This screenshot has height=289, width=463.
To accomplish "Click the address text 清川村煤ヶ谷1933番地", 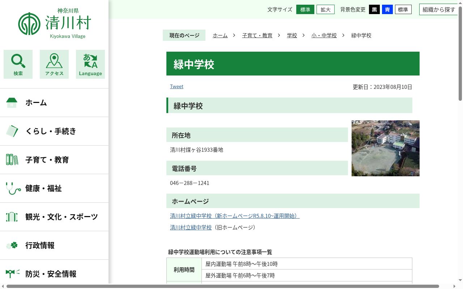I will (x=196, y=150).
